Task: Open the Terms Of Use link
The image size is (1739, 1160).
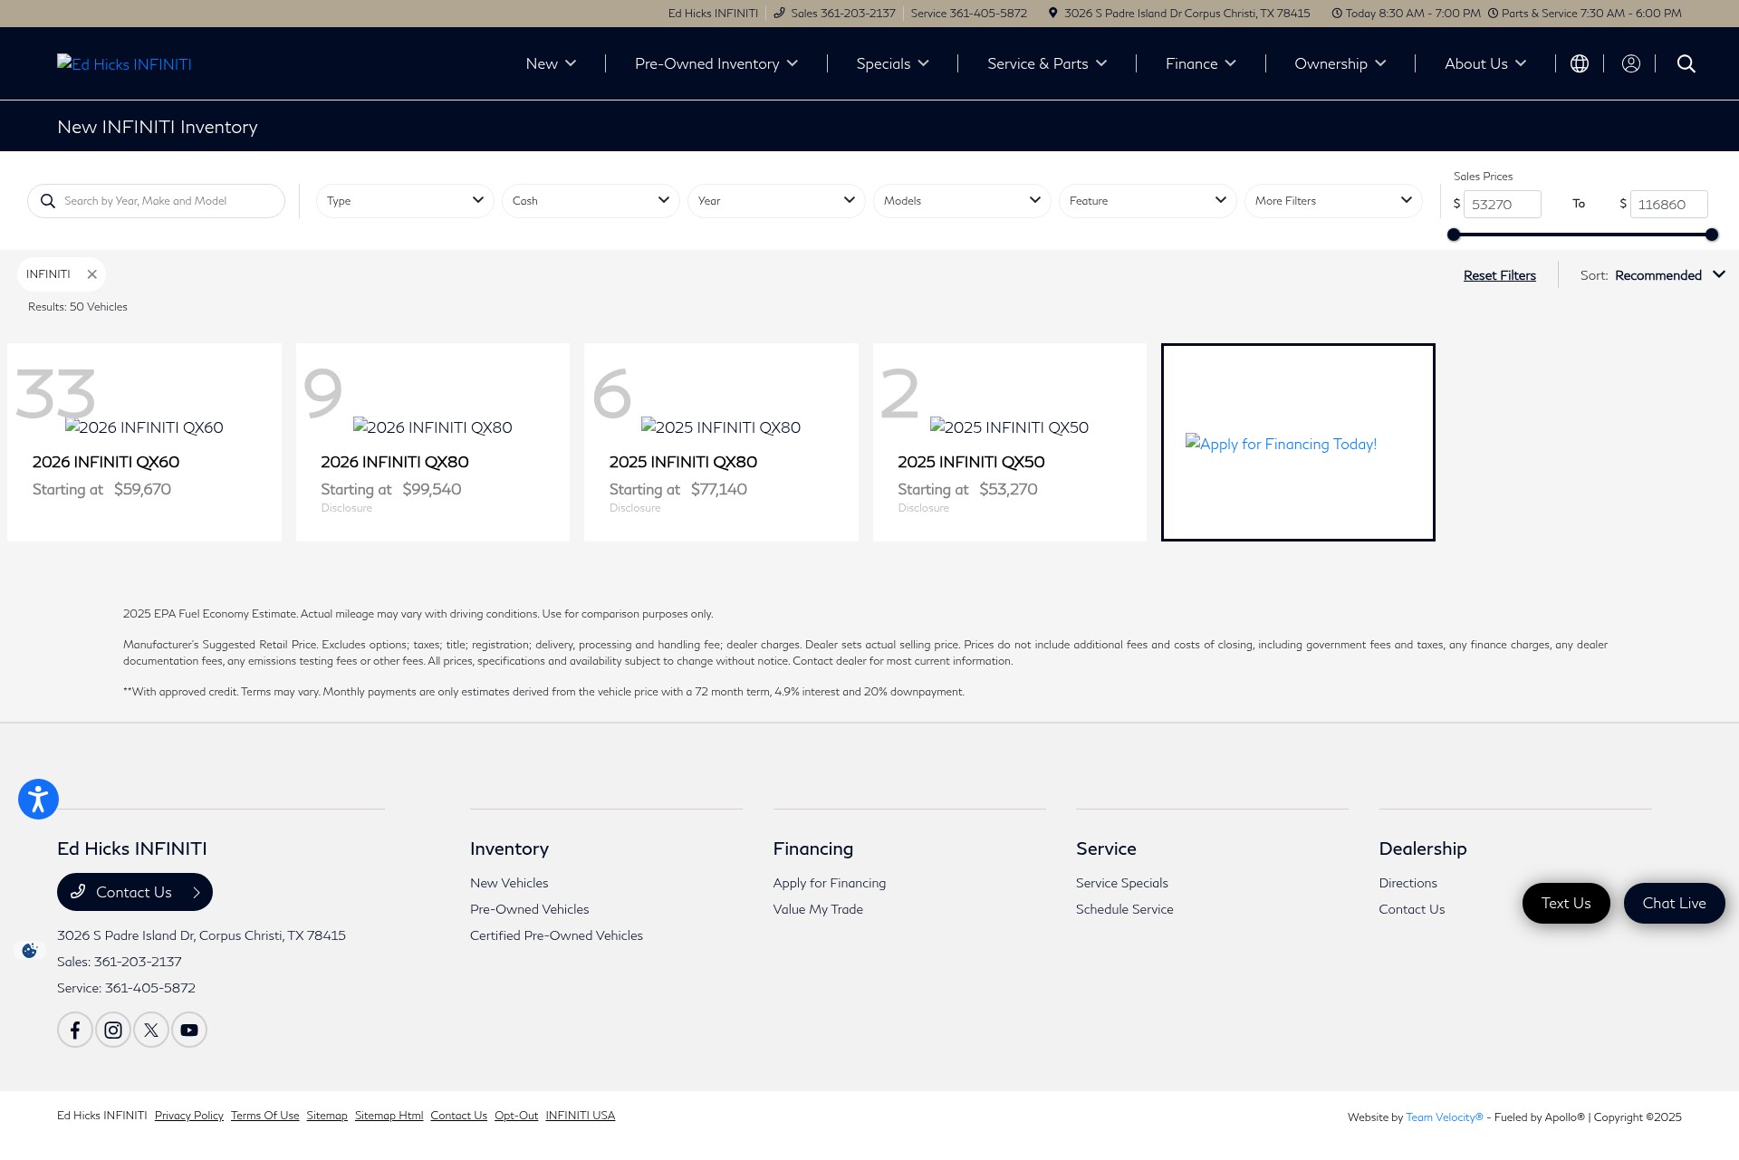Action: pos(265,1116)
